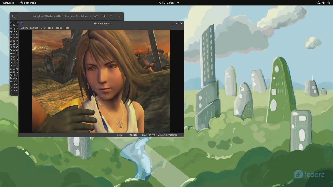Close the Final Fantasy X window
This screenshot has height=187, width=333.
[x=181, y=23]
